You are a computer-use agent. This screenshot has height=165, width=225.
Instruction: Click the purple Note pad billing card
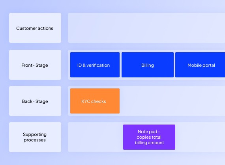tap(149, 137)
